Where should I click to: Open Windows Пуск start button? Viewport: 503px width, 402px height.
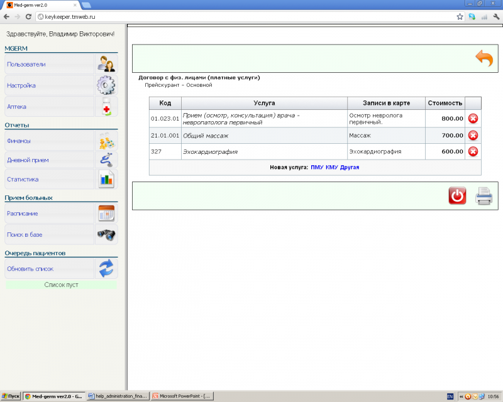click(x=11, y=396)
